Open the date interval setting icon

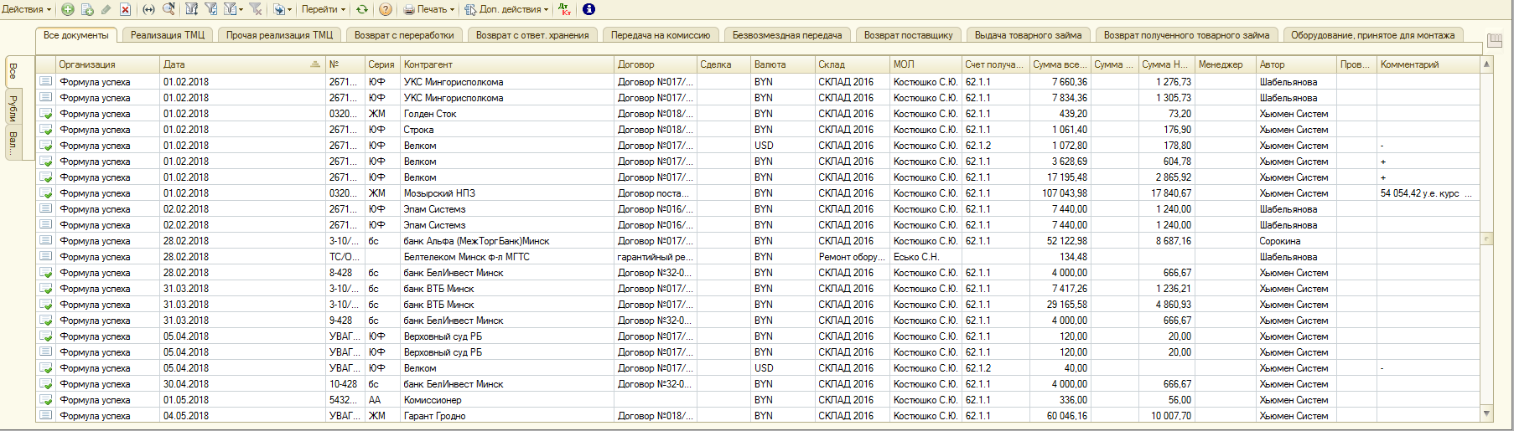(x=148, y=9)
